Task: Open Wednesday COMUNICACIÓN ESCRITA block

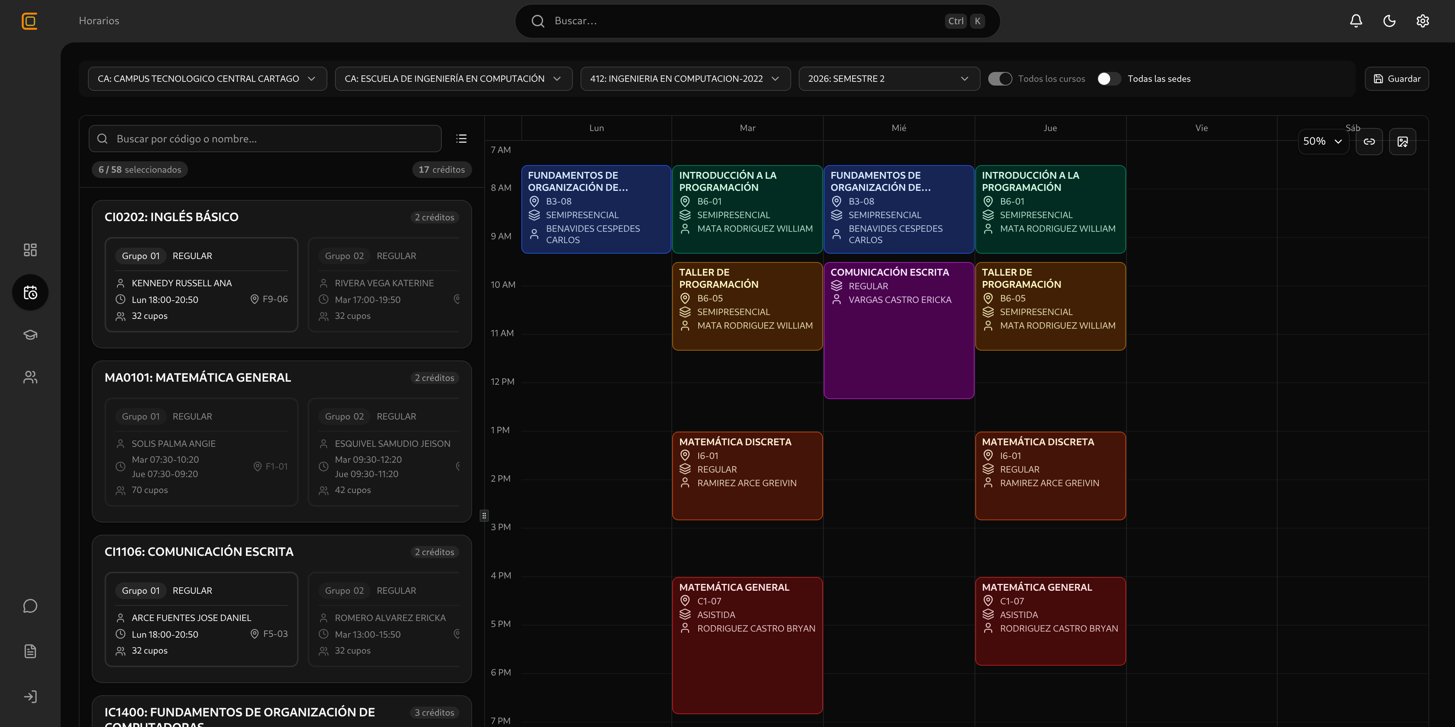Action: coord(899,330)
